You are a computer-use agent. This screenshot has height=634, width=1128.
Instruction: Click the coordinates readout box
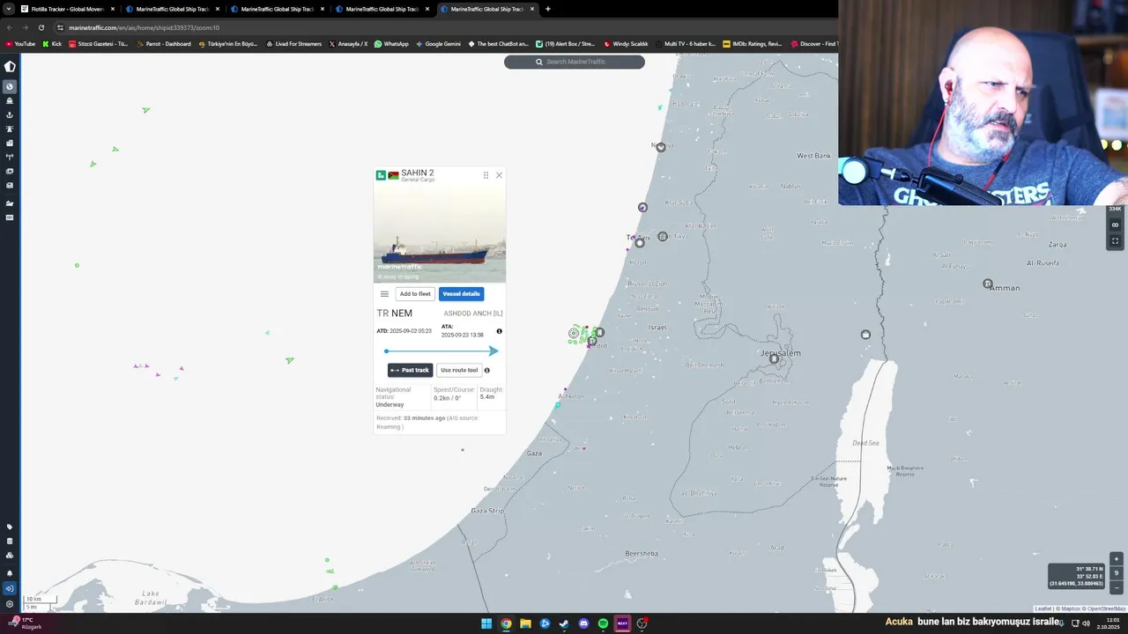pyautogui.click(x=1077, y=577)
